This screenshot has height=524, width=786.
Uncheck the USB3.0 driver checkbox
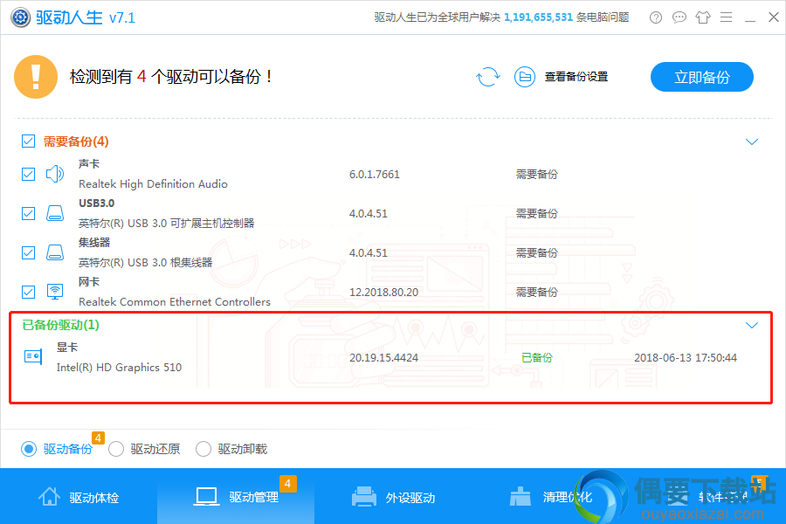click(x=29, y=213)
